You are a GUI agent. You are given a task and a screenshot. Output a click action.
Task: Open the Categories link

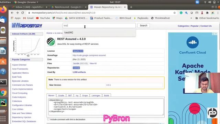[183, 26]
